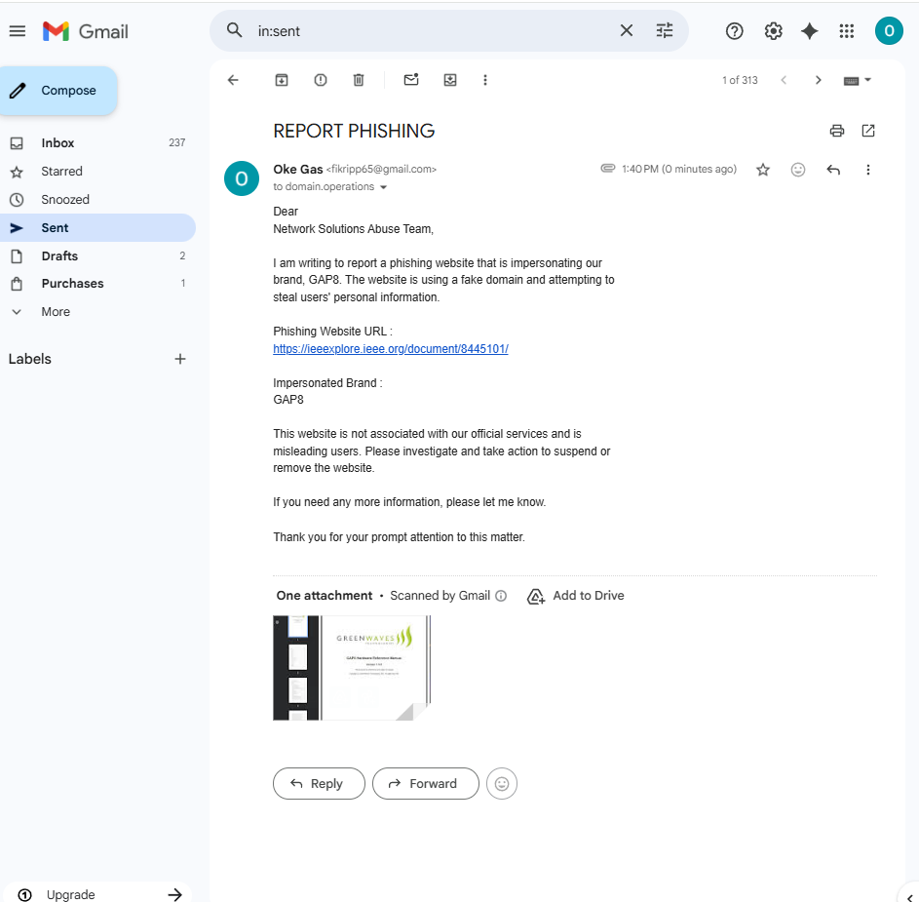Go to the older message arrow
This screenshot has height=902, width=919.
tap(819, 80)
